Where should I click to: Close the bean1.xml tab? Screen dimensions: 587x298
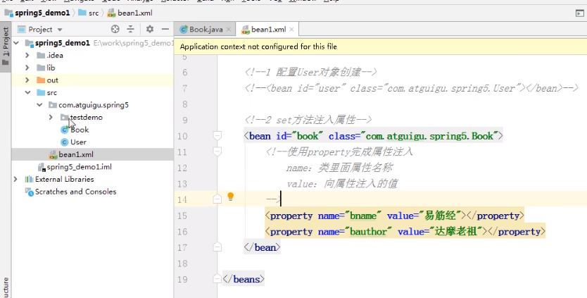coord(291,30)
